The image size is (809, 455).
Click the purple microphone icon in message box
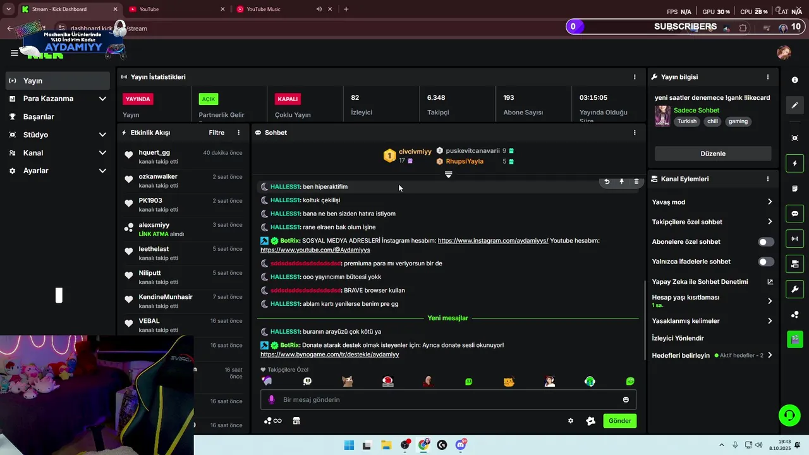[x=272, y=399]
